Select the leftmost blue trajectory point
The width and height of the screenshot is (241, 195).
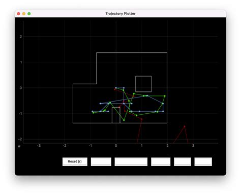click(93, 111)
